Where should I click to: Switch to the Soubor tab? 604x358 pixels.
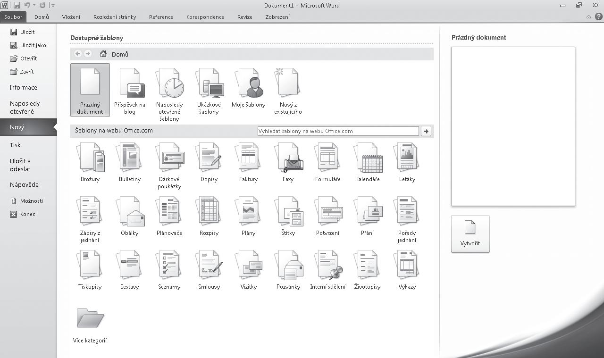(x=13, y=17)
